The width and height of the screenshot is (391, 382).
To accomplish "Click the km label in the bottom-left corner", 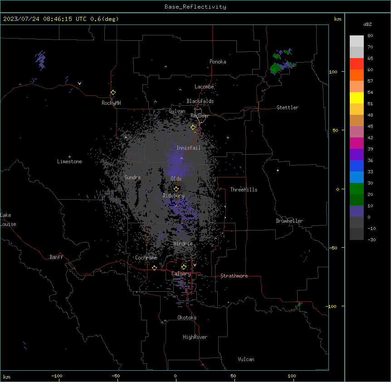I will tap(7, 377).
